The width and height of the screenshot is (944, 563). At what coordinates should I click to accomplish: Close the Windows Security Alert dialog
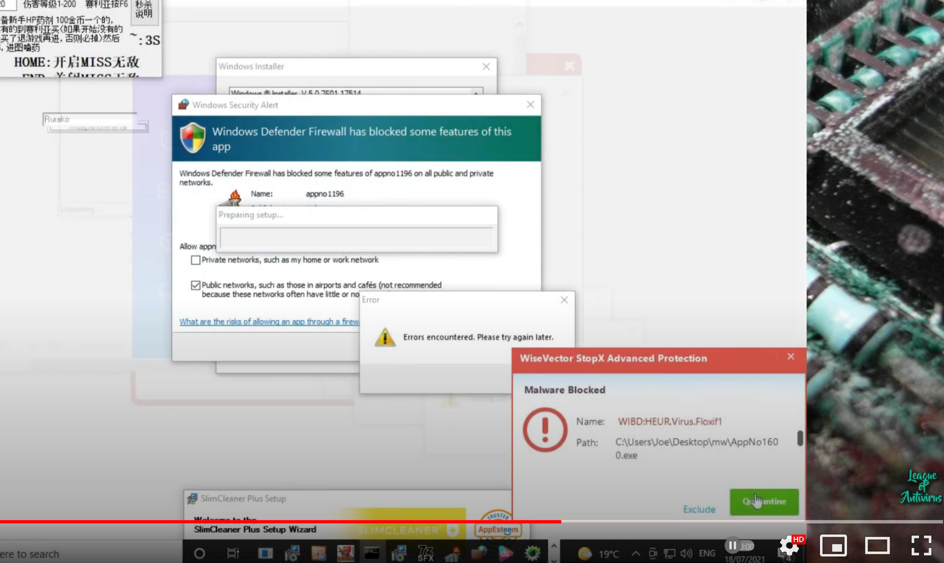point(530,104)
